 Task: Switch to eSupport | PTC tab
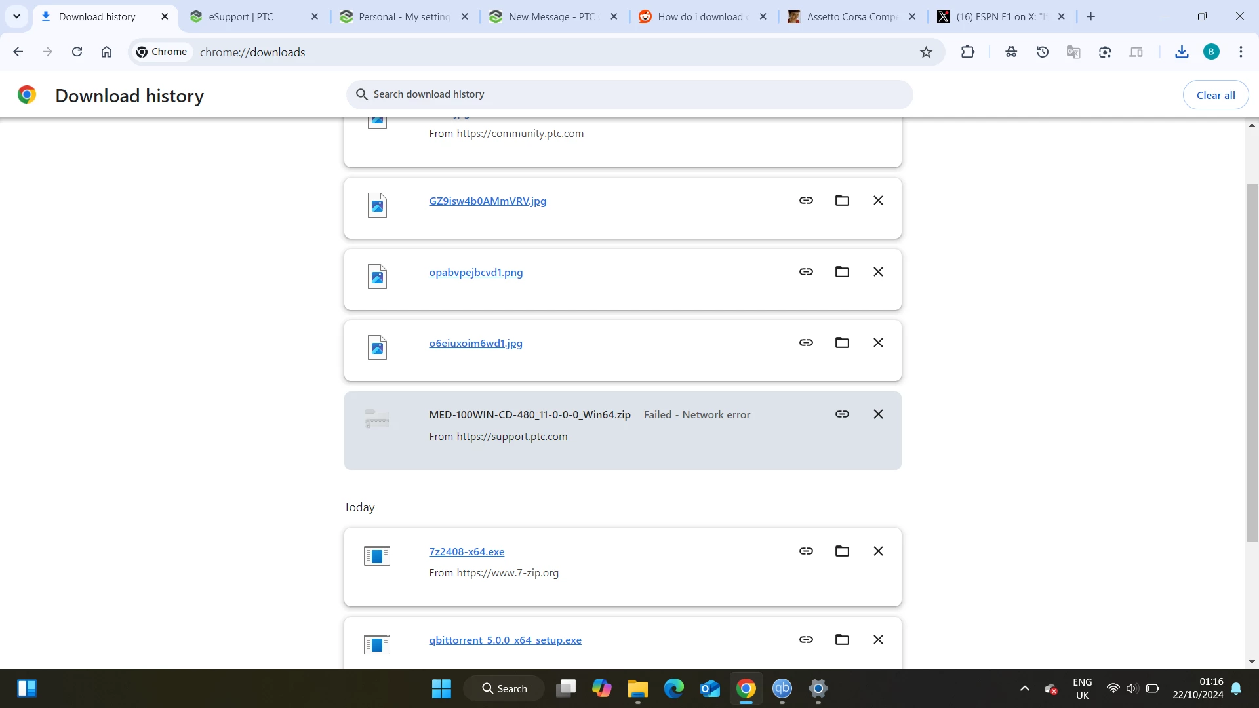241,17
